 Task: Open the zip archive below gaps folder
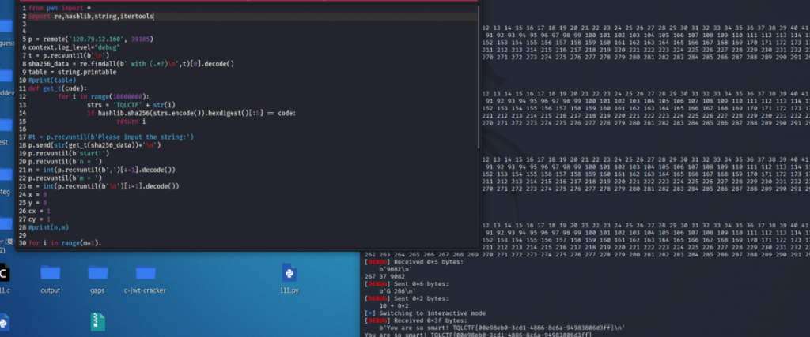click(x=97, y=321)
